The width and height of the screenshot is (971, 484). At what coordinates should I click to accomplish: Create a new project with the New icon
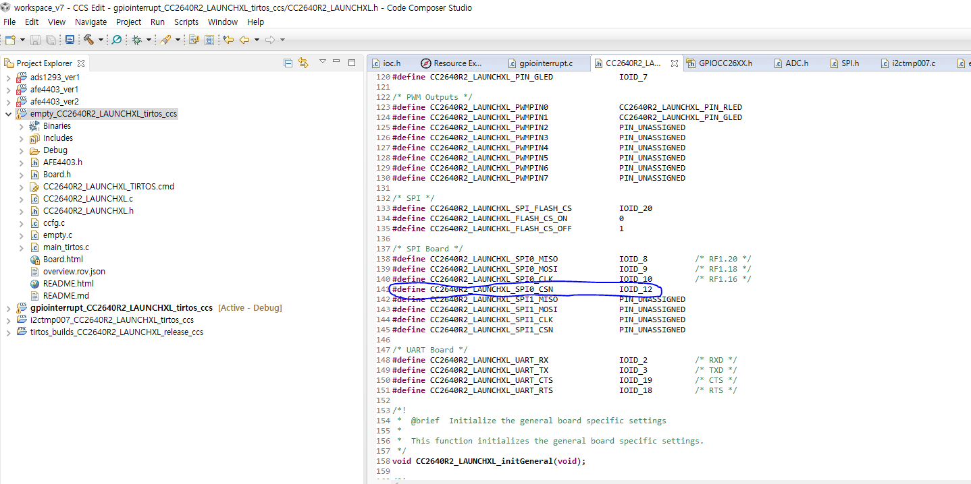pyautogui.click(x=10, y=40)
